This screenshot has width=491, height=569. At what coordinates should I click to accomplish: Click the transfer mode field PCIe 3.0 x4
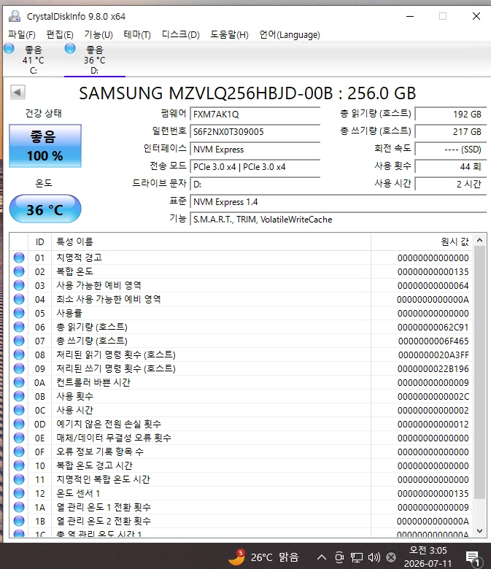coord(255,166)
